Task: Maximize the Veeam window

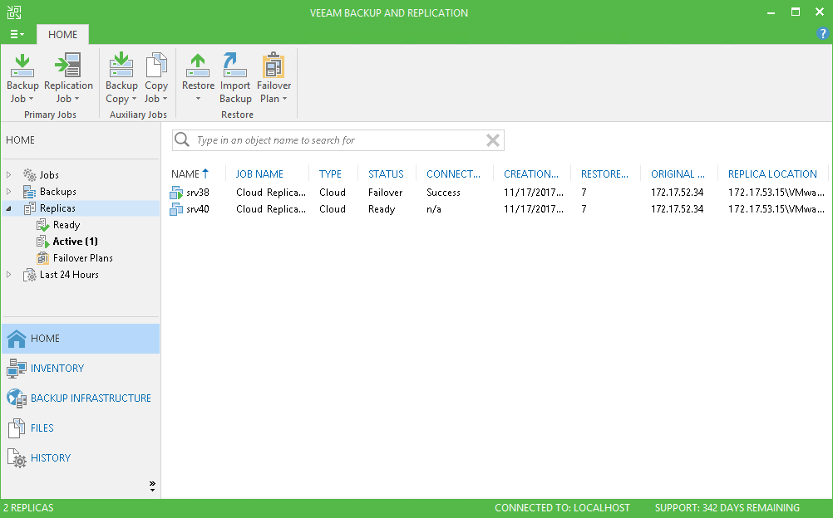Action: (x=796, y=12)
